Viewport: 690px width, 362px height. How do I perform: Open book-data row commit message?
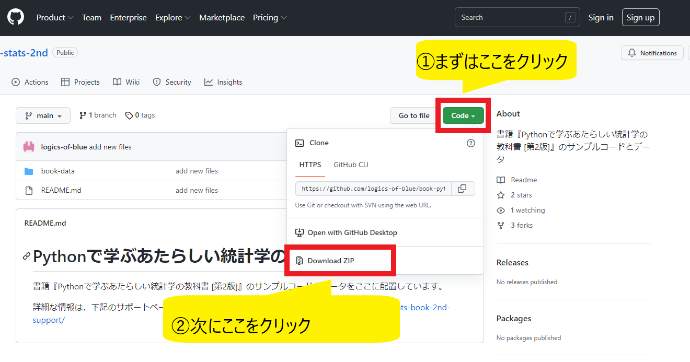click(197, 171)
